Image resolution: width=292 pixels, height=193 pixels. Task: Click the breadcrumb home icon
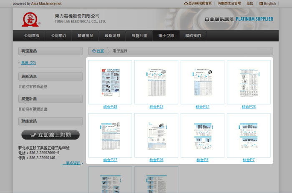click(94, 51)
